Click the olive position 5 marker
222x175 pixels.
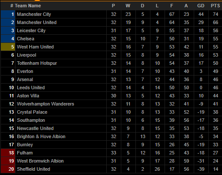click(8, 47)
